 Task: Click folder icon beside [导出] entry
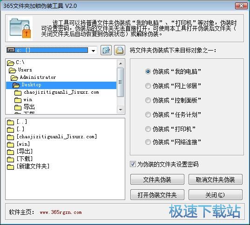[11, 152]
